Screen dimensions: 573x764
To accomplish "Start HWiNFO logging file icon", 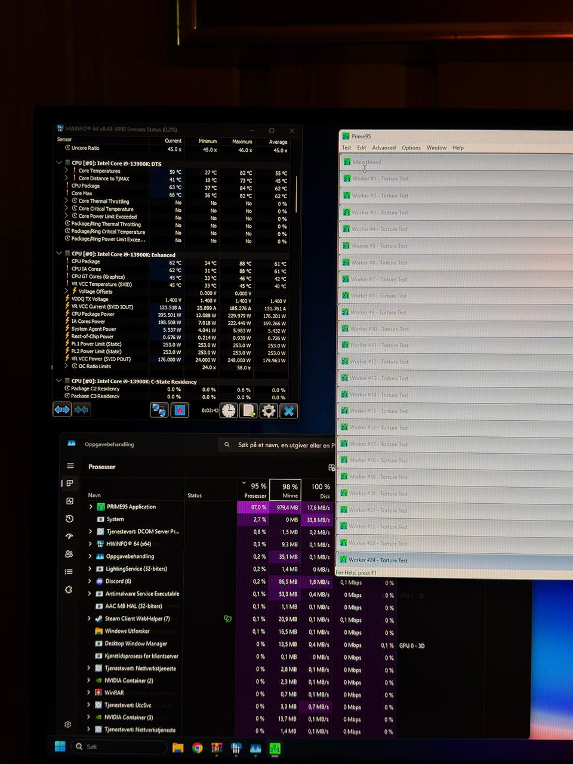I will tap(248, 411).
